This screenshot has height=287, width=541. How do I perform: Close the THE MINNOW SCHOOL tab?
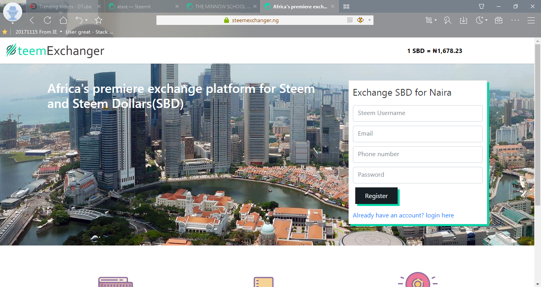coord(254,6)
